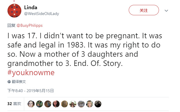
Task: Expand the tweet options chevron menu
Action: (x=166, y=11)
